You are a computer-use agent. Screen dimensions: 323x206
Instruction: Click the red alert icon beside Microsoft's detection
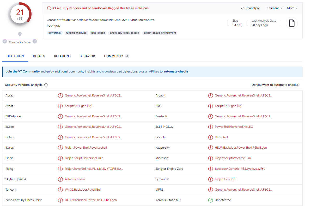tap(211, 158)
